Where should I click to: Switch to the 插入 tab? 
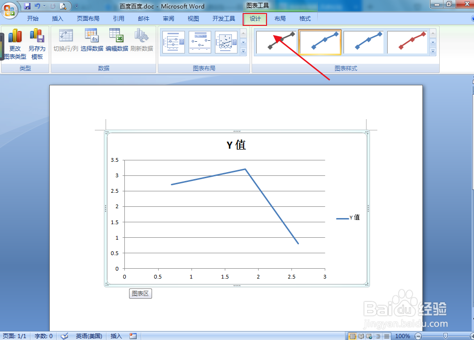57,19
